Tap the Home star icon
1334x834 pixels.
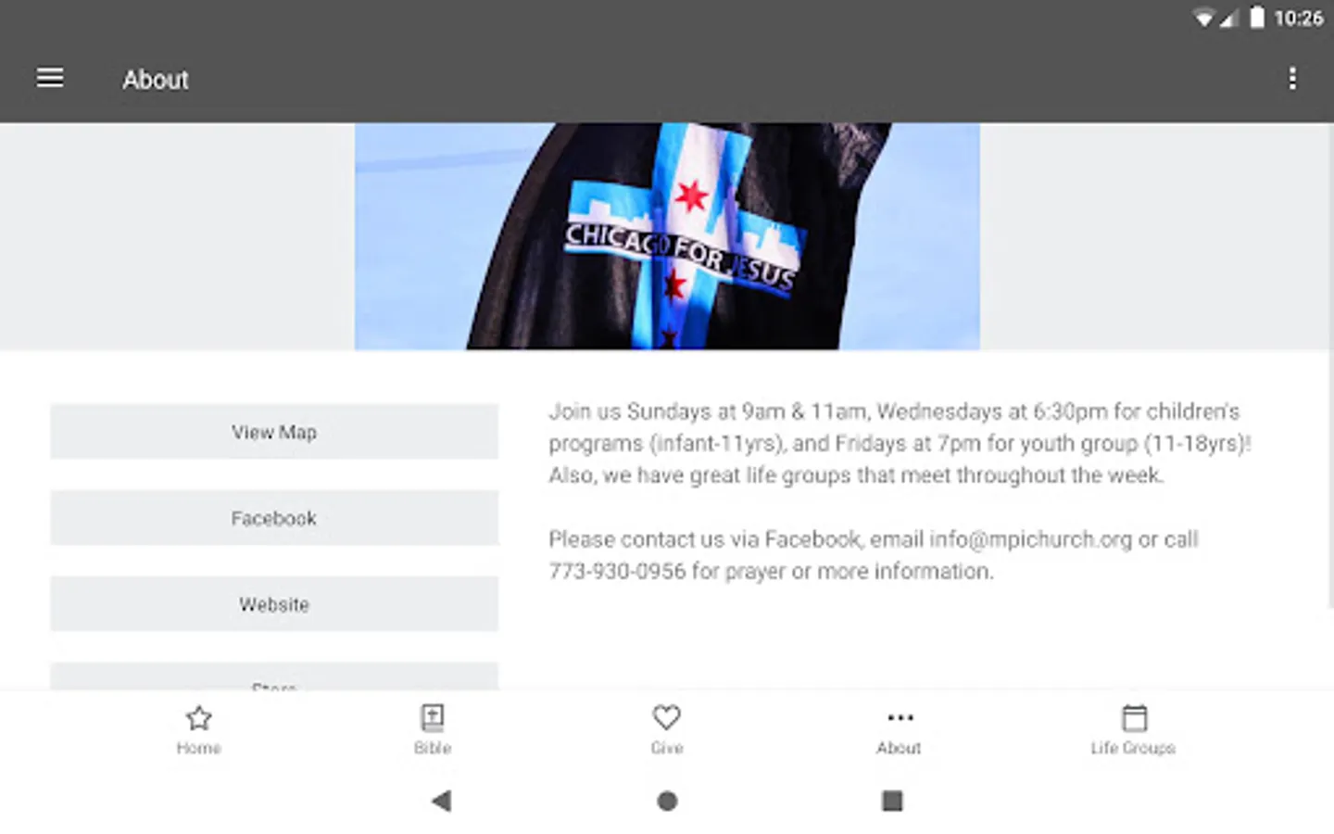point(198,718)
